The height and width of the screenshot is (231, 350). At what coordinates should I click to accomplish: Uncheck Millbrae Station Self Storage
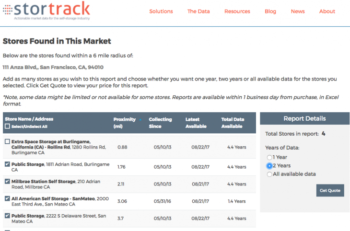tap(7, 182)
